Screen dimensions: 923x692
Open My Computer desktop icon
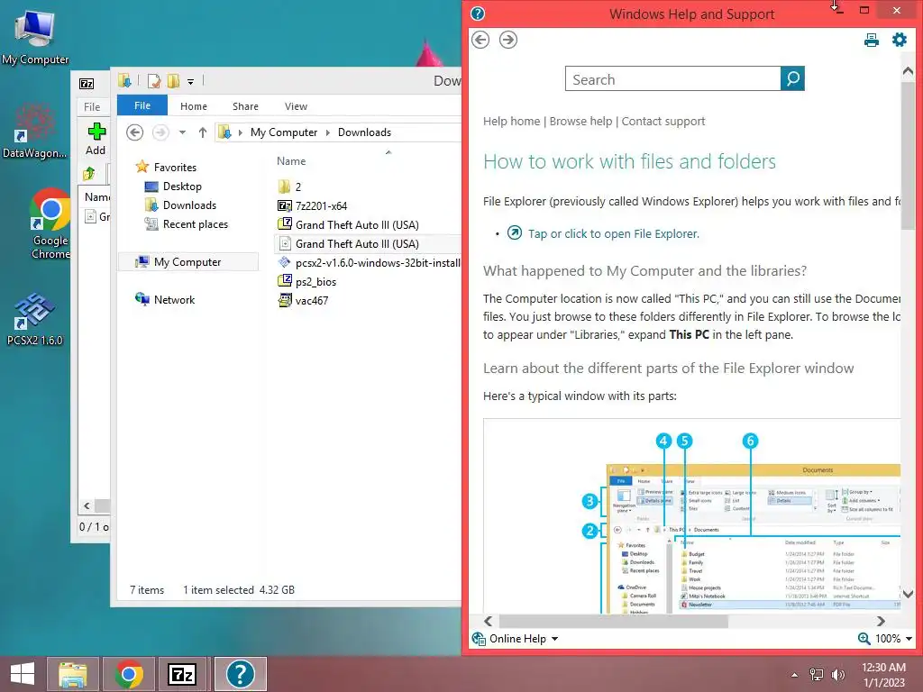point(35,36)
